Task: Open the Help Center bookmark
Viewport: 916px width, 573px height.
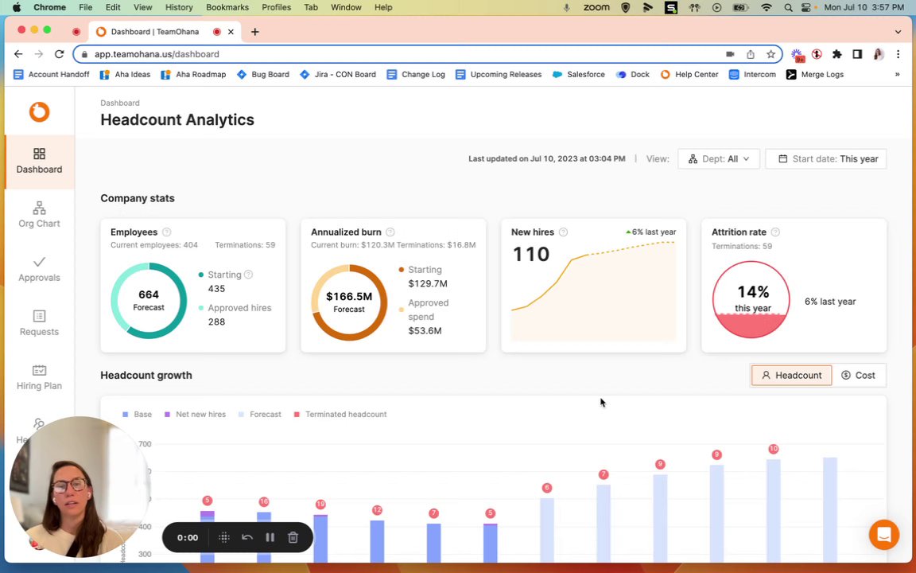Action: click(x=689, y=74)
